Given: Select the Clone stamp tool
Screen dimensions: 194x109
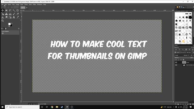Looking at the screenshot, I should (x=3, y=17).
